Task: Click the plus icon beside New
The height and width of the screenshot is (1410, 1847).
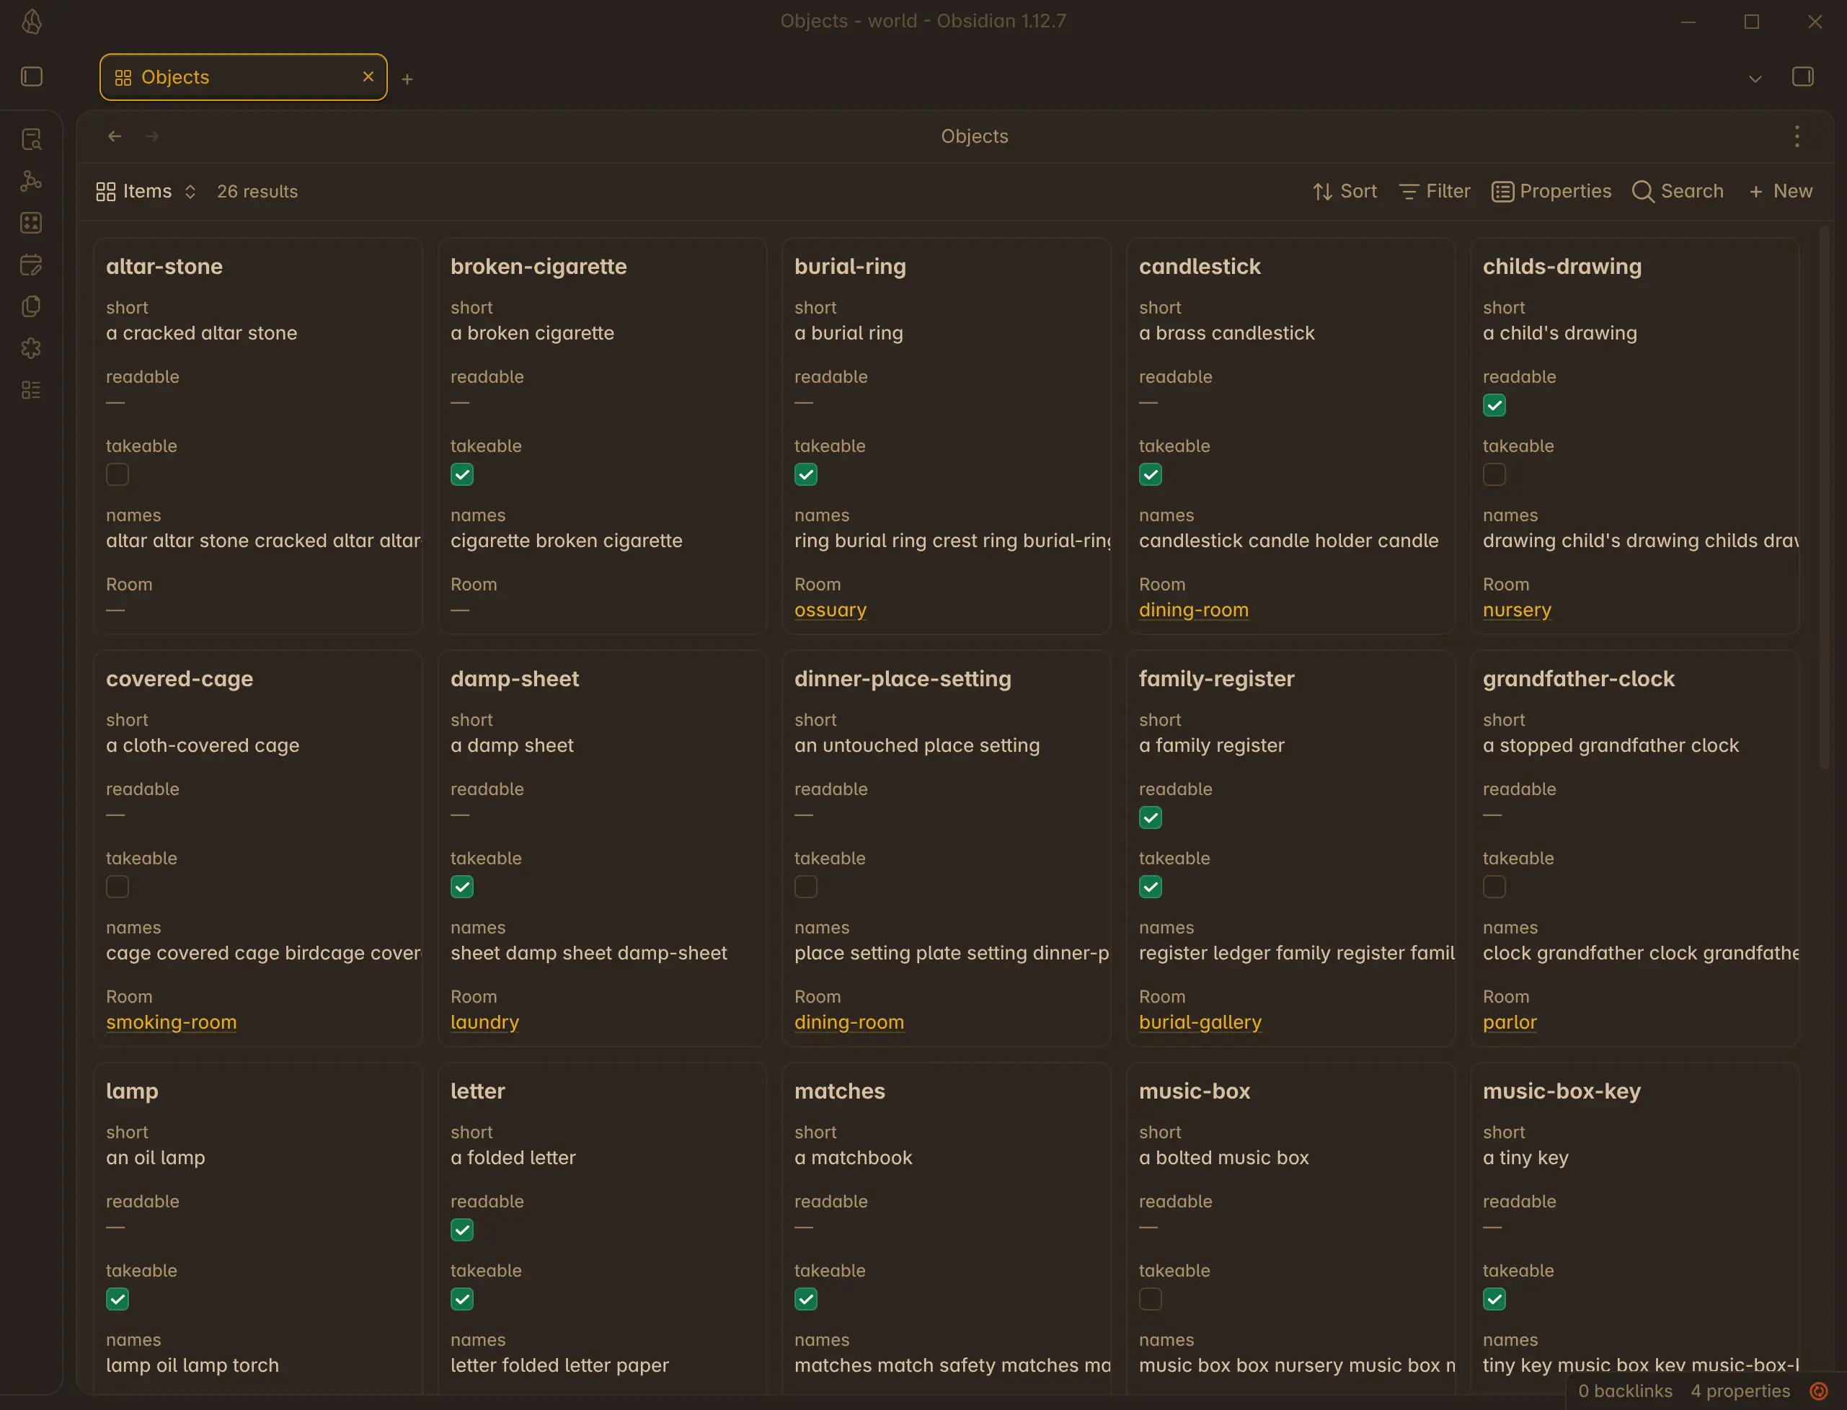Action: click(1755, 191)
